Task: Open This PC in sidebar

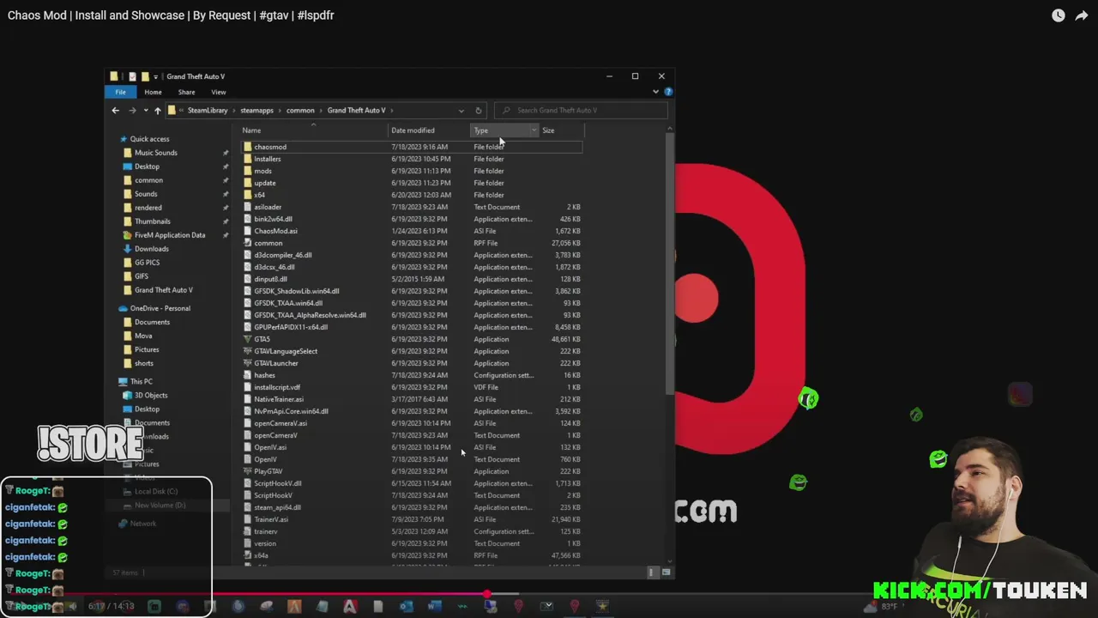Action: [141, 382]
